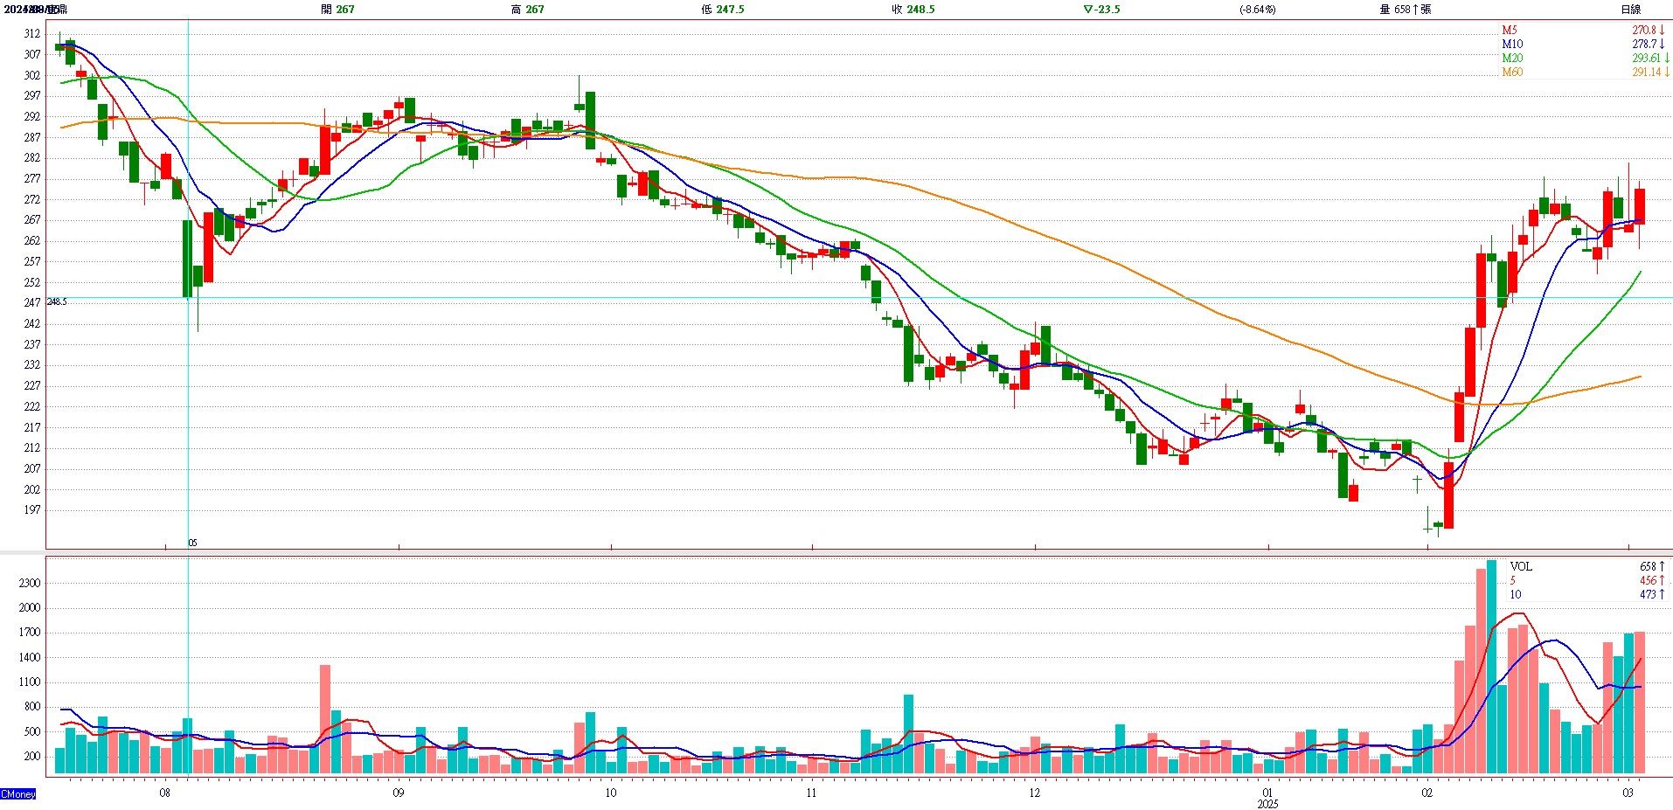Click the '292' price axis label
The width and height of the screenshot is (1673, 810).
[32, 117]
